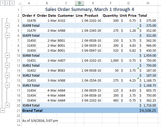Screen dimensions: 161x126
Task: Select the column H header
Action: (148, 3)
